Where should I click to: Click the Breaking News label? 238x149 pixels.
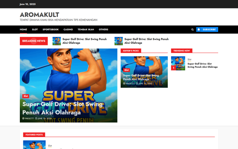pyautogui.click(x=34, y=41)
